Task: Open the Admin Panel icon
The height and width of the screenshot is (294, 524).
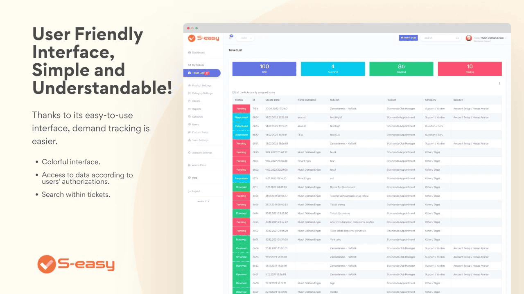Action: [189, 165]
